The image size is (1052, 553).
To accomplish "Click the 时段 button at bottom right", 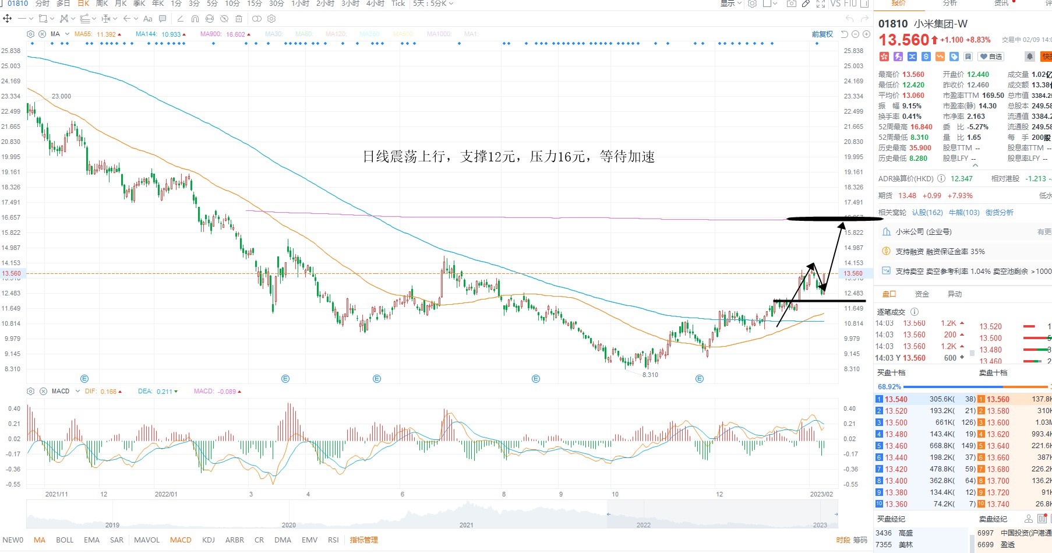I will click(843, 540).
